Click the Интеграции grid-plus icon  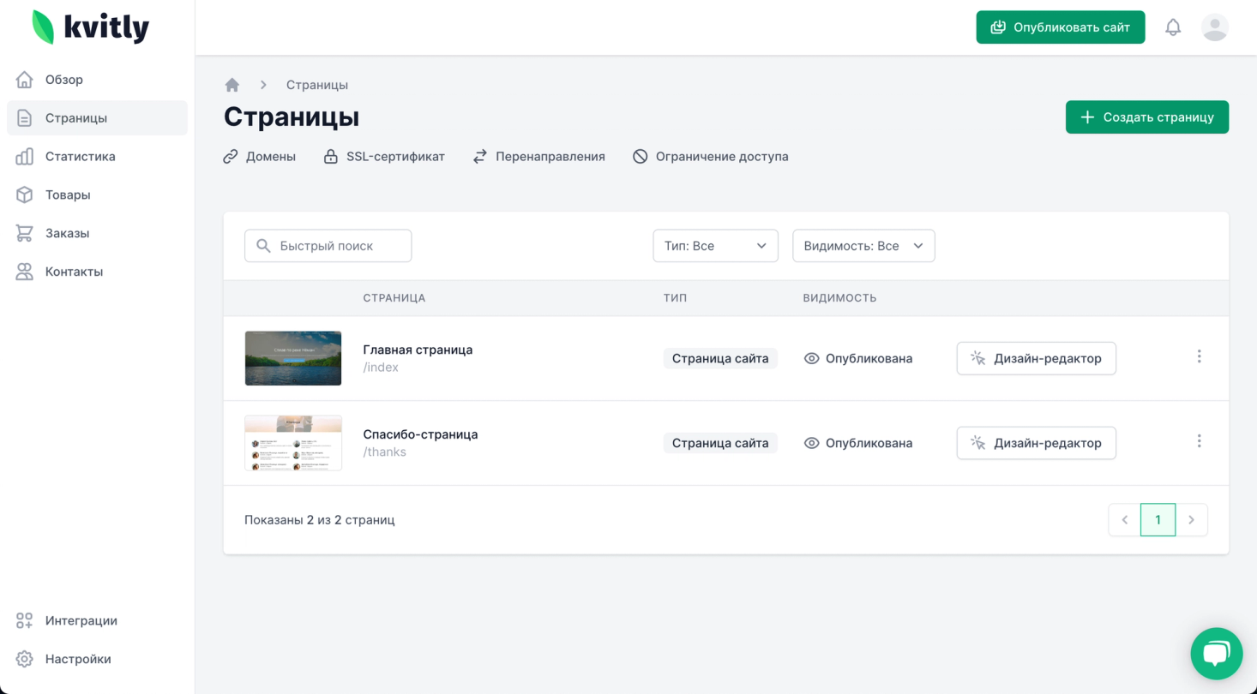[x=25, y=620]
